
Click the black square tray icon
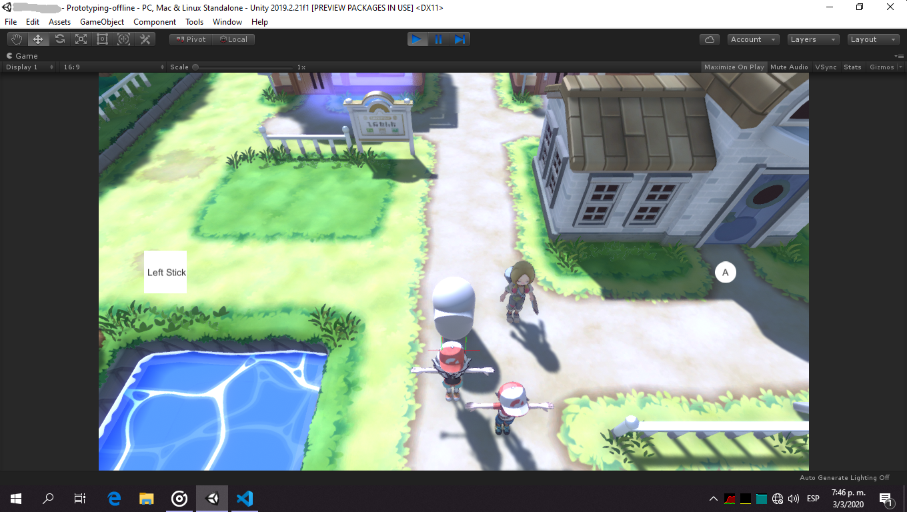tap(746, 499)
